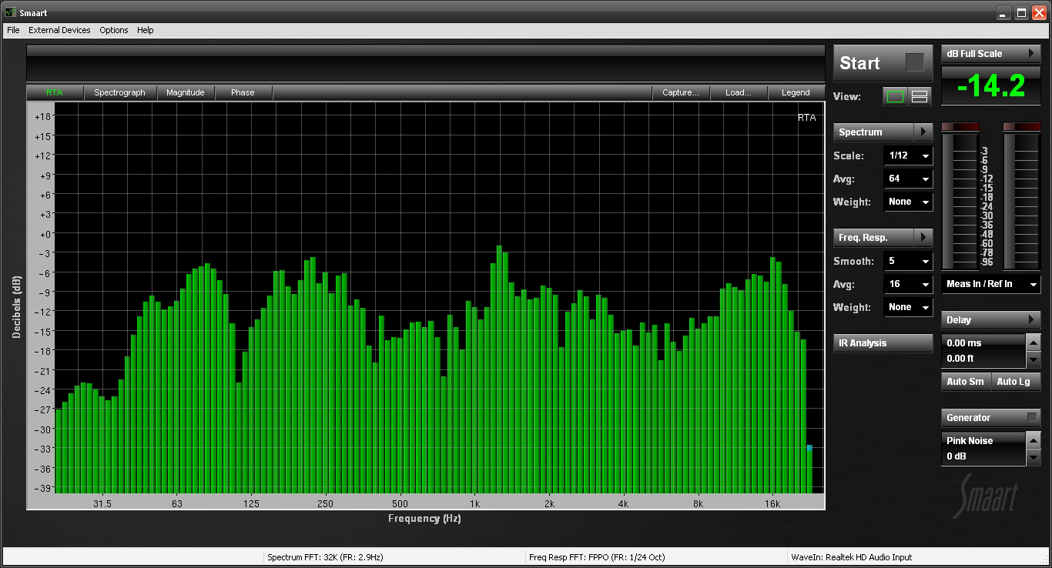
Task: Click the Freq. Resp. header button
Action: 874,237
